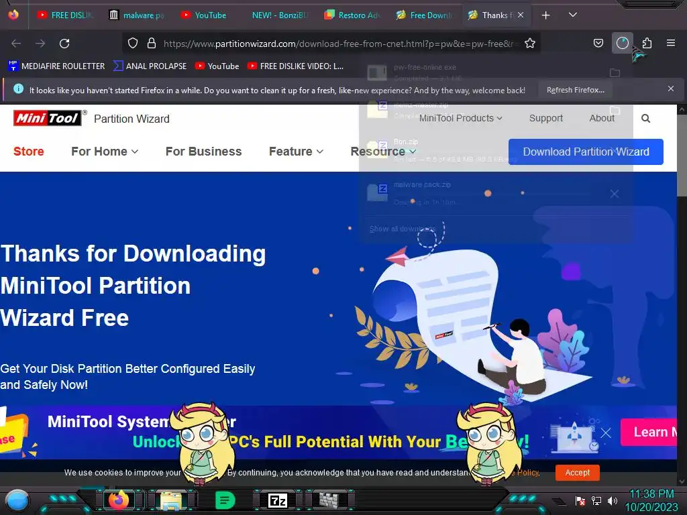Viewport: 687px width, 515px height.
Task: Click Download Partition Wizard button
Action: pyautogui.click(x=586, y=152)
